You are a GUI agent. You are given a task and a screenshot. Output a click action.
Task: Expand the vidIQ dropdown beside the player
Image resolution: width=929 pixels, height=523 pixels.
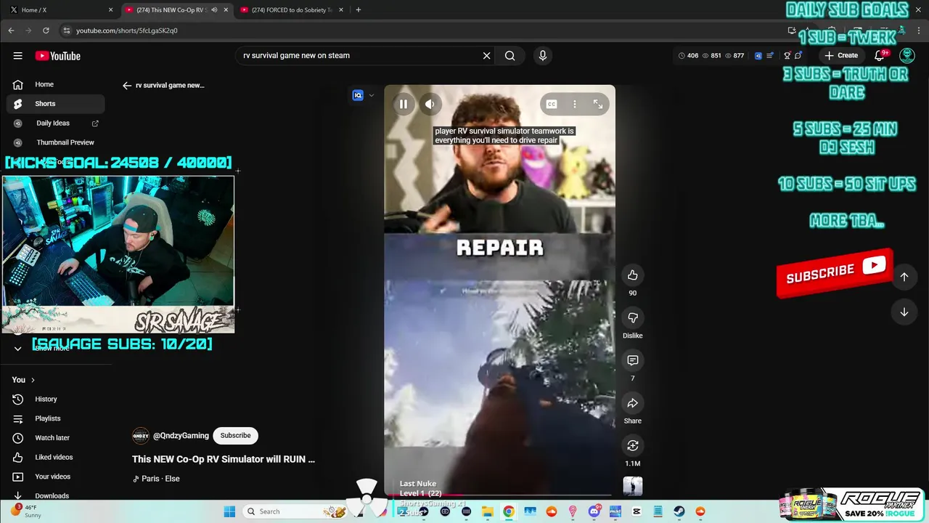(372, 95)
